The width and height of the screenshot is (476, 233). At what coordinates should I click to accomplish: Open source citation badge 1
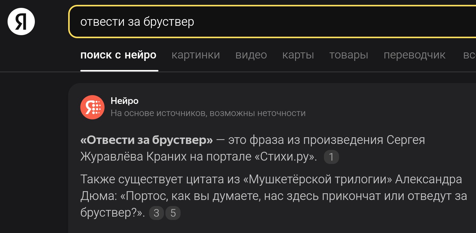pyautogui.click(x=331, y=157)
